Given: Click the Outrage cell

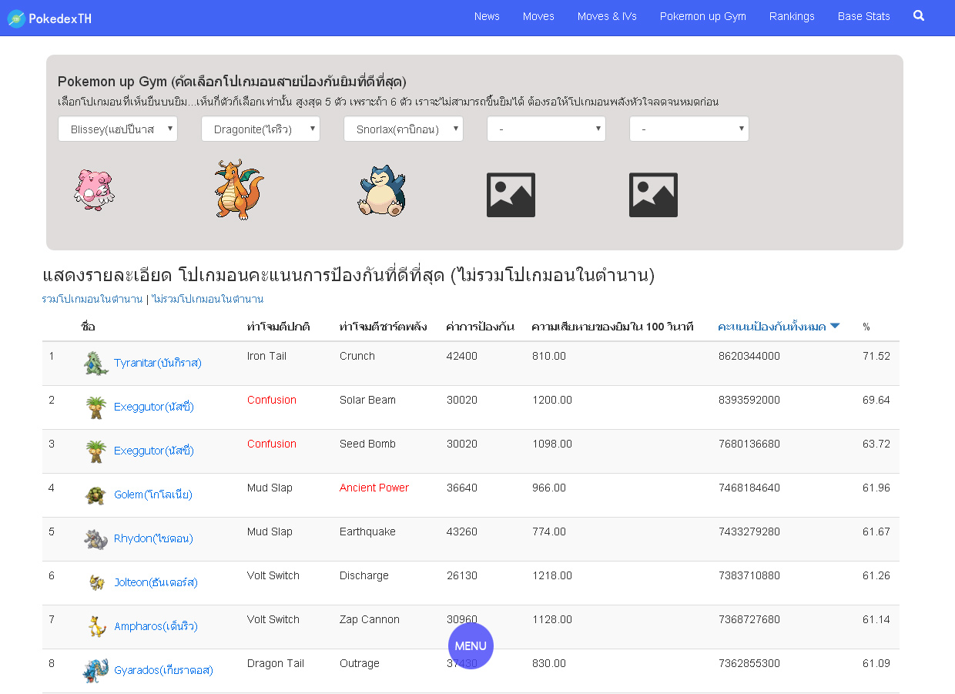Looking at the screenshot, I should pyautogui.click(x=360, y=663).
